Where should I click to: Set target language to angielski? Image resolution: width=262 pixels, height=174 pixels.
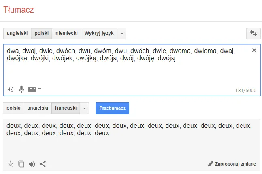[38, 108]
